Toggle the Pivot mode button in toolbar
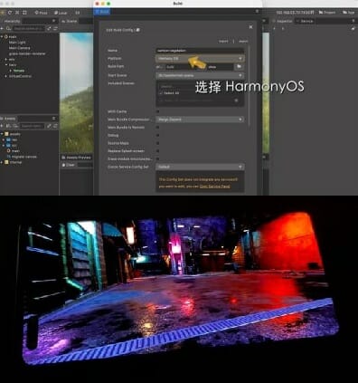 click(42, 13)
